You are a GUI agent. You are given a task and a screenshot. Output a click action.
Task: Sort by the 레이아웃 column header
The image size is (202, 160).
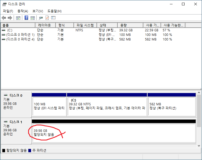click(45, 25)
